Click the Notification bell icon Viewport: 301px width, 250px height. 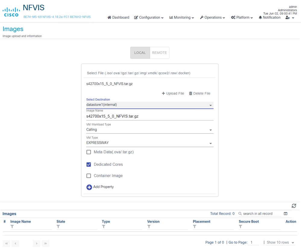(x=260, y=17)
